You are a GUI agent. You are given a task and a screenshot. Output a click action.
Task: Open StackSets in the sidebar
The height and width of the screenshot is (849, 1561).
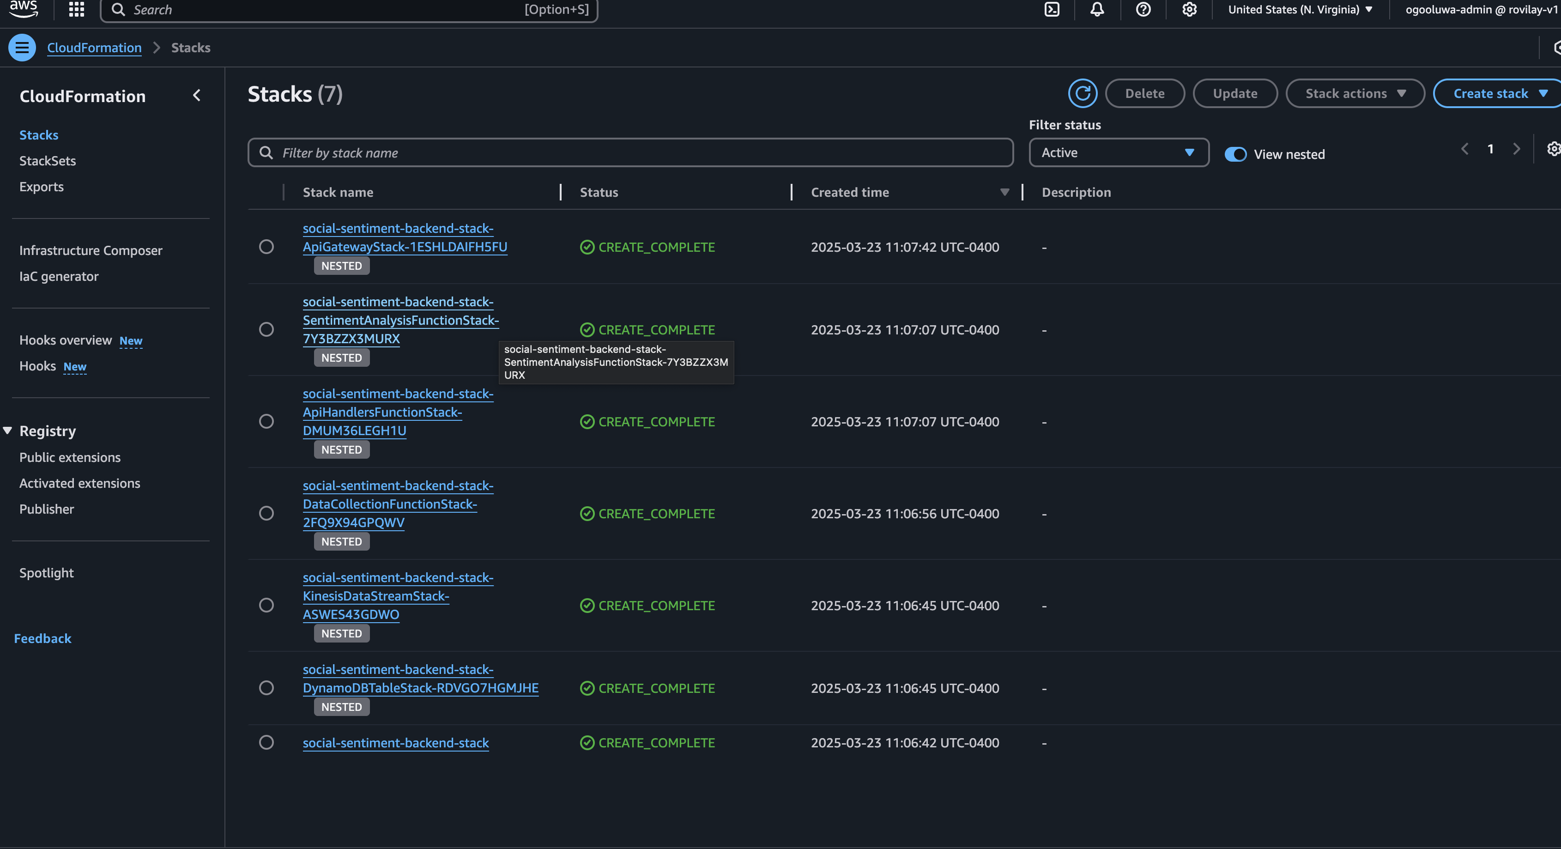47,161
